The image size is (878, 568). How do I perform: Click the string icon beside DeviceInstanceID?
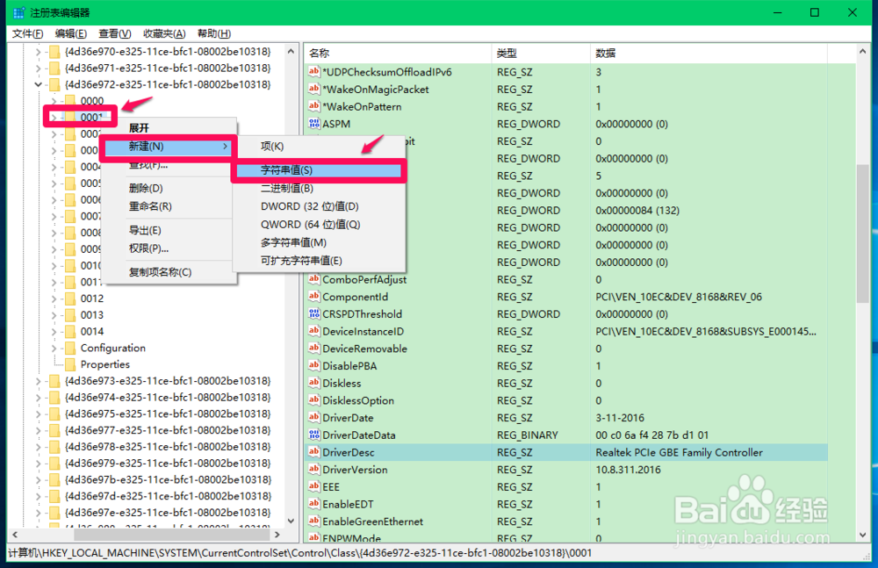[314, 331]
